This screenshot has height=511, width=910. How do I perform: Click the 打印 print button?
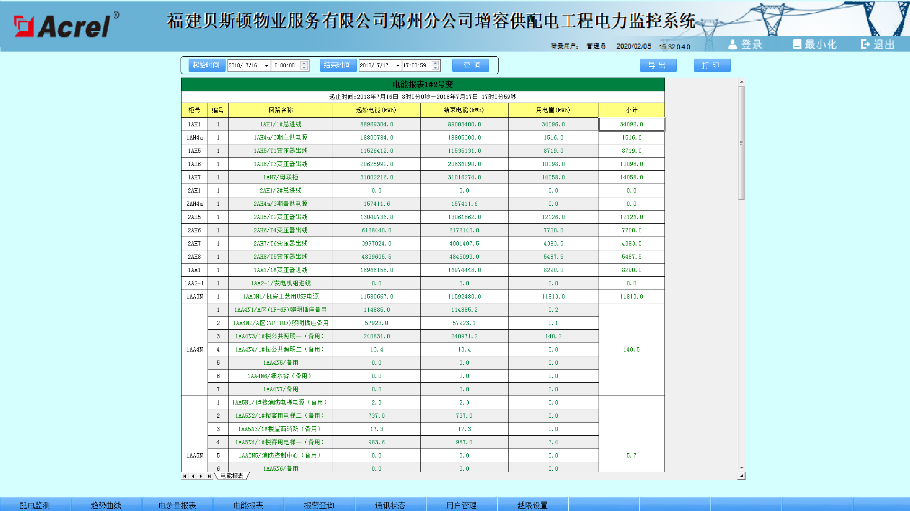(x=711, y=65)
